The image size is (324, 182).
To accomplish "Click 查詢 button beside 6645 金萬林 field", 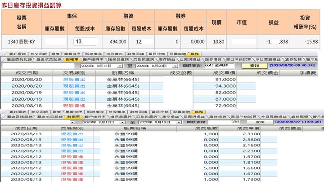I will (x=254, y=66).
